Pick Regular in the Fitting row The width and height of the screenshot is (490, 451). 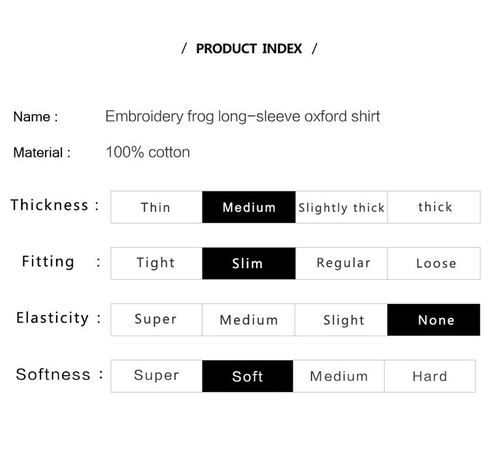[341, 263]
